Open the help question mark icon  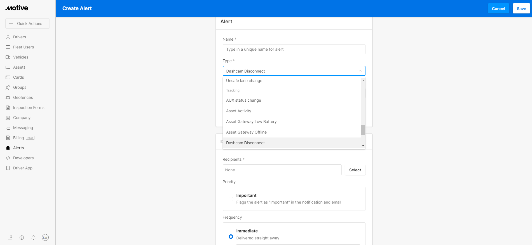click(22, 237)
